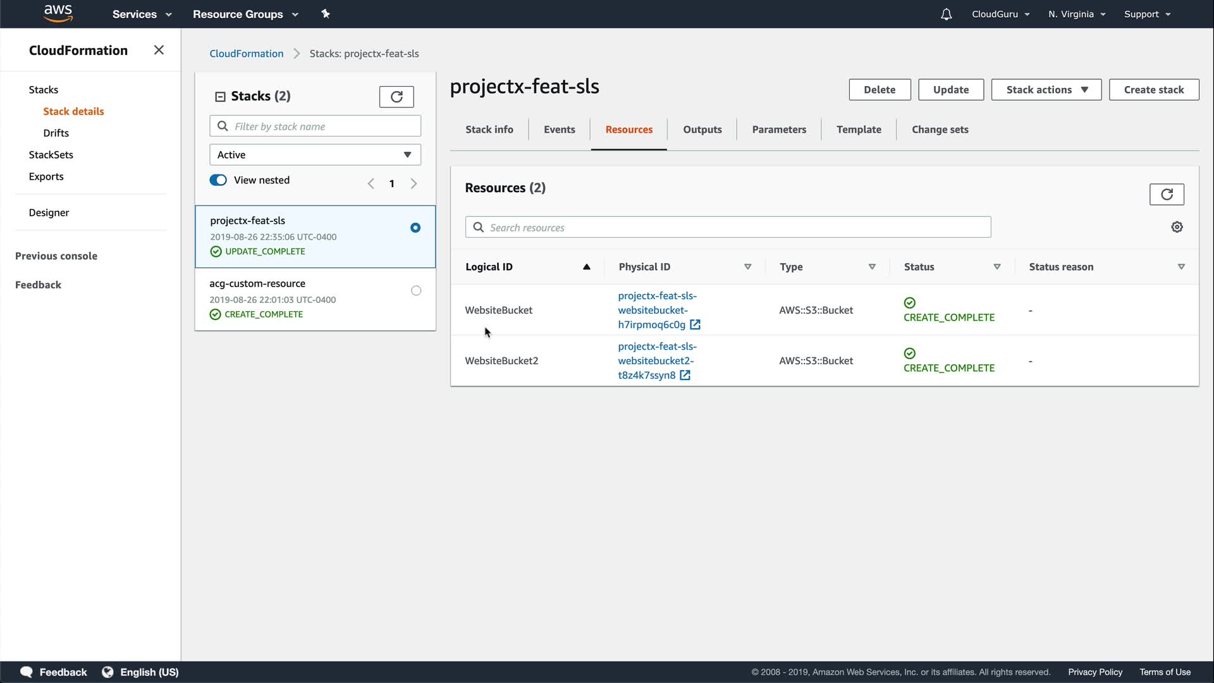Open WebsiteBucket2 external link icon

coord(685,375)
